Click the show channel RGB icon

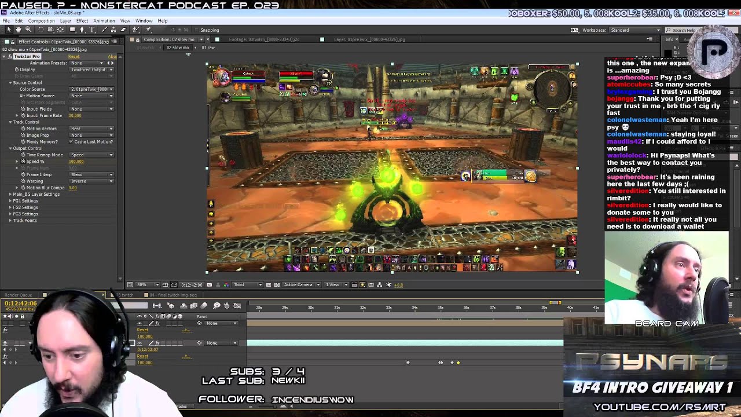226,284
